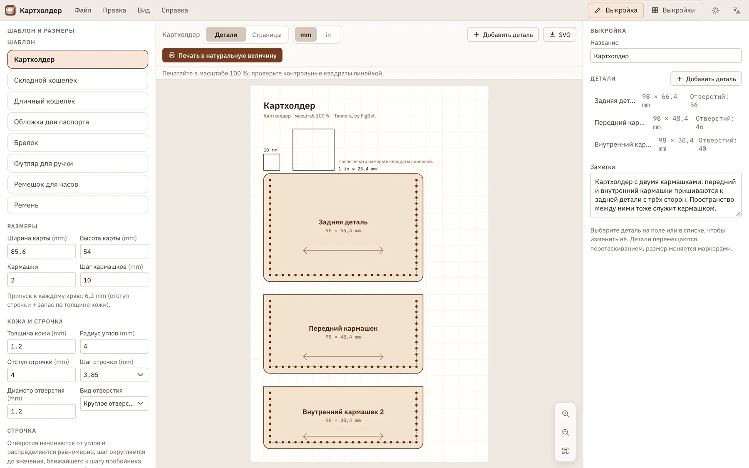Choose the Обложка для паспорта template
The width and height of the screenshot is (749, 468).
click(78, 122)
